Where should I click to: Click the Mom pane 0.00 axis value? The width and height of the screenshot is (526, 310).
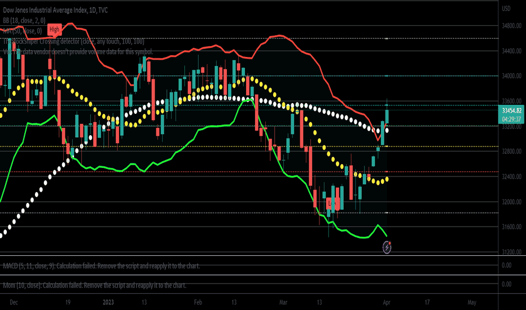[x=506, y=284]
